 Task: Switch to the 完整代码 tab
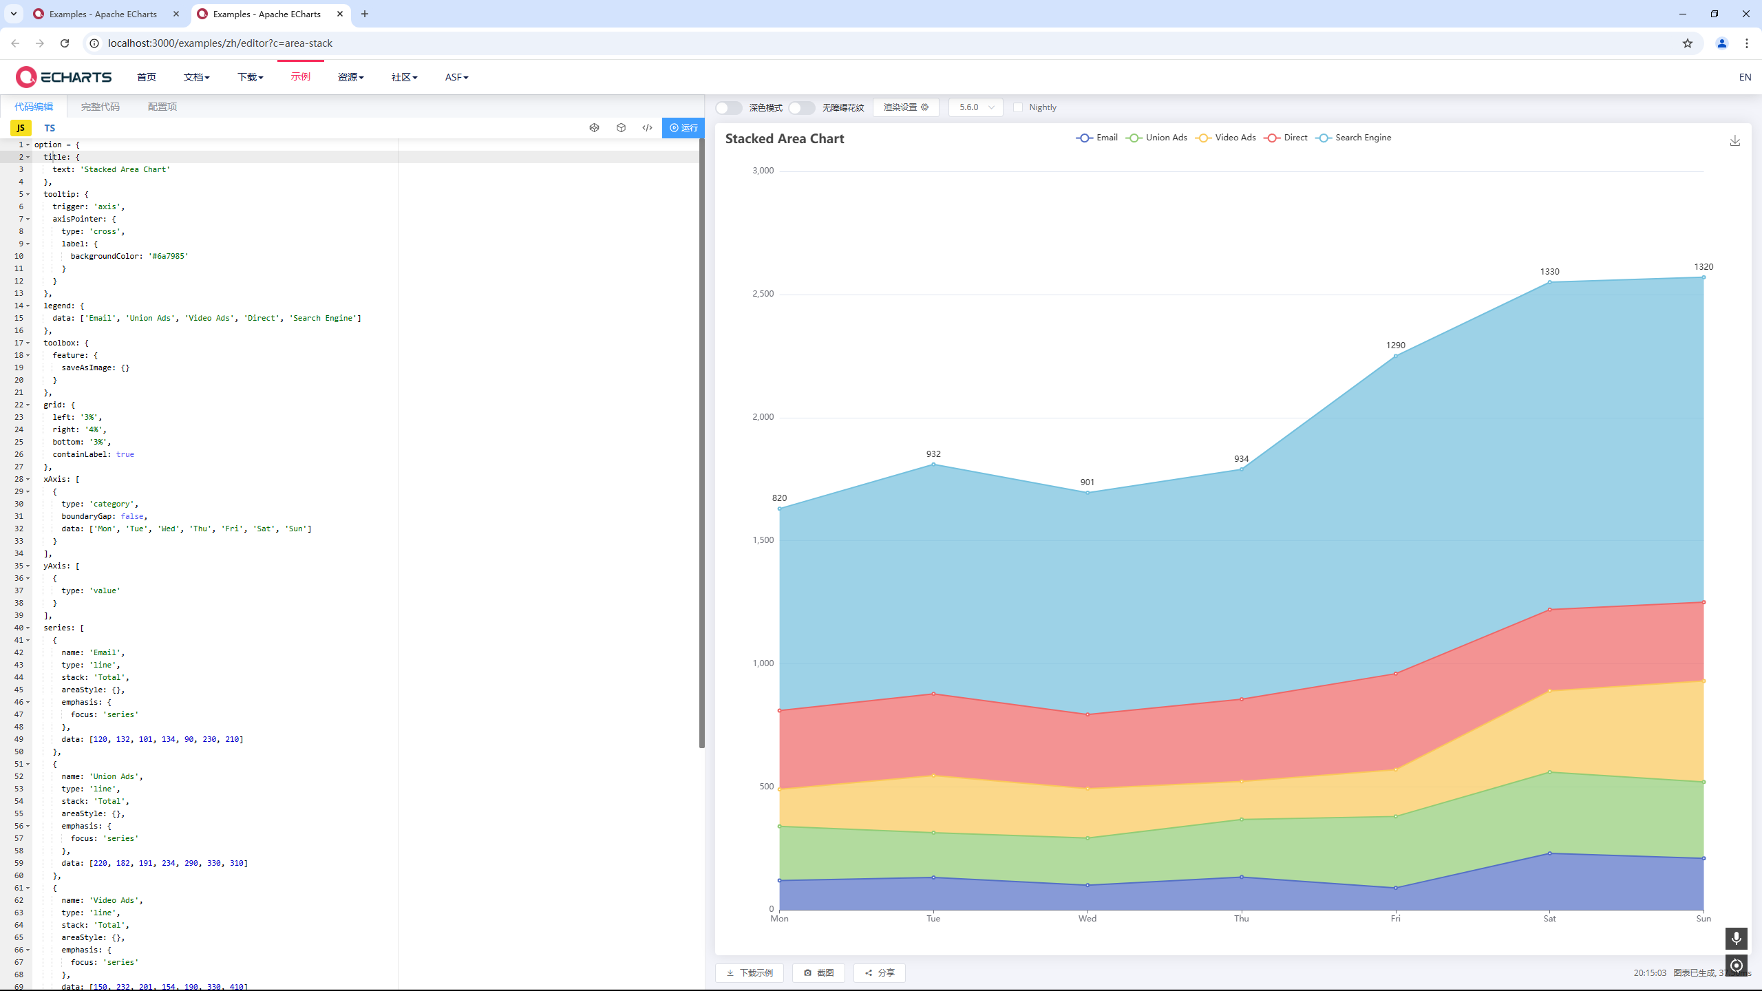100,107
